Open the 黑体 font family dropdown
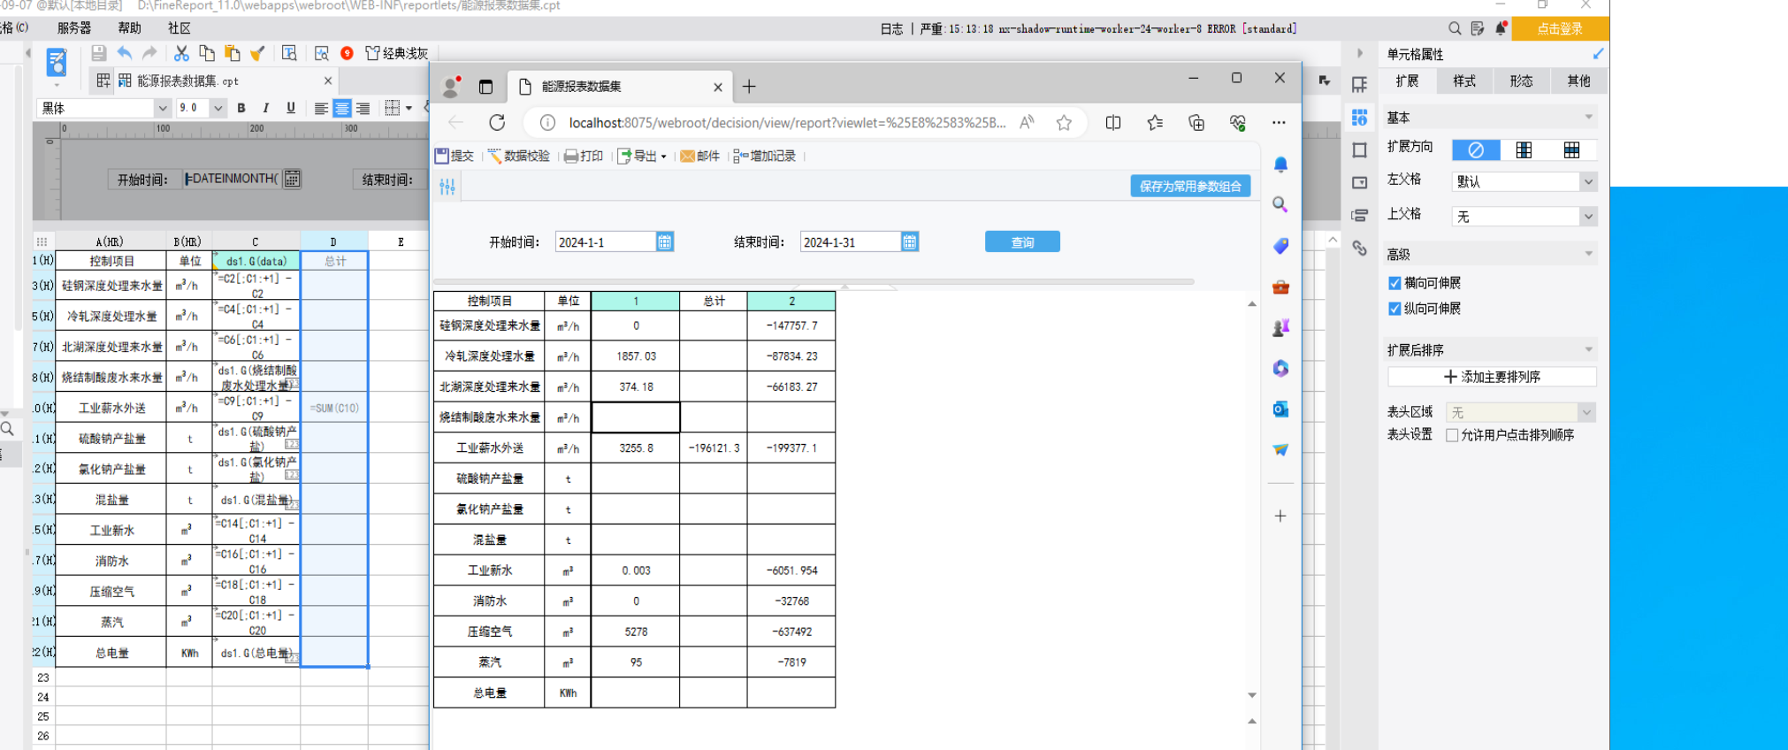The image size is (1788, 750). 163,108
